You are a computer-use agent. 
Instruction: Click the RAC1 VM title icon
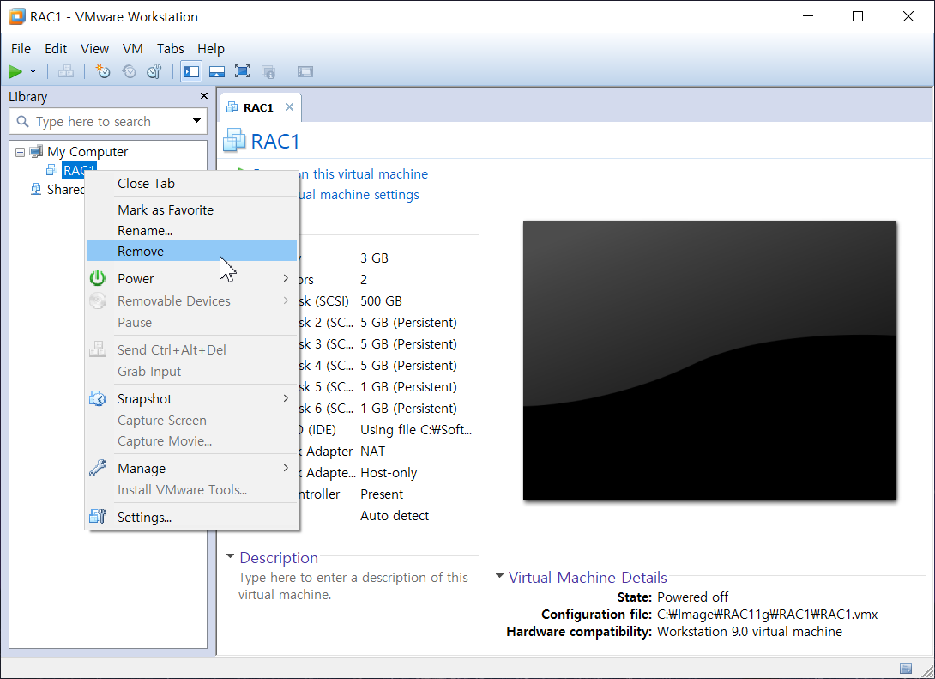point(234,140)
